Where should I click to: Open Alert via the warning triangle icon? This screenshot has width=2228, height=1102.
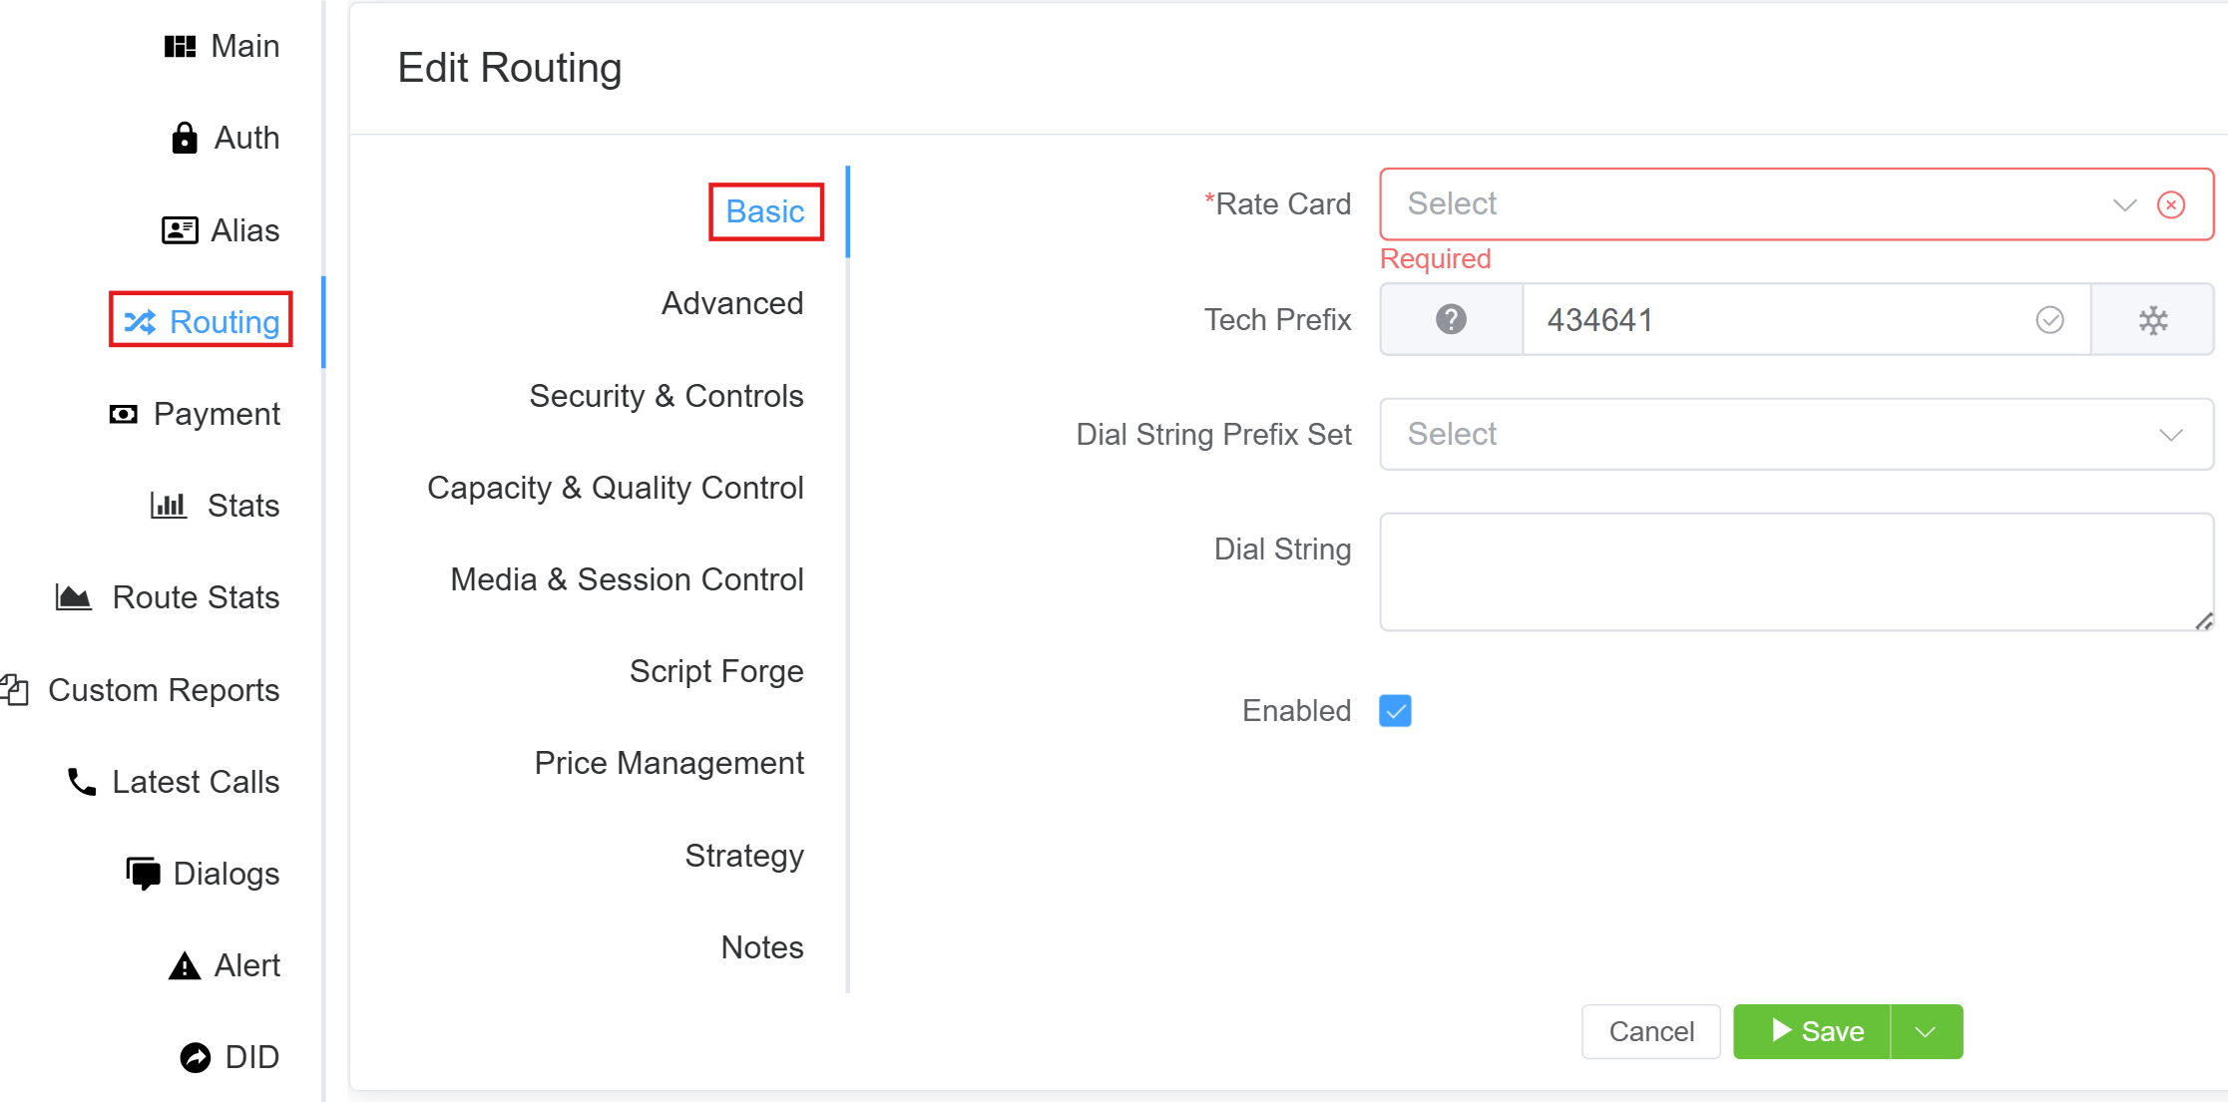[185, 965]
